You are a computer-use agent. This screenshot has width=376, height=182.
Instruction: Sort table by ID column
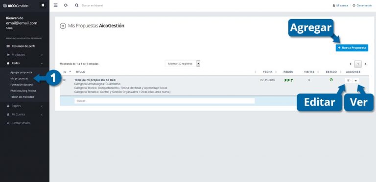[x=67, y=72]
